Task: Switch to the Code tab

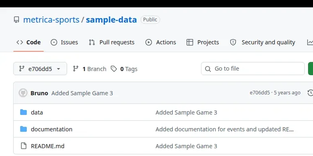Action: pos(28,42)
